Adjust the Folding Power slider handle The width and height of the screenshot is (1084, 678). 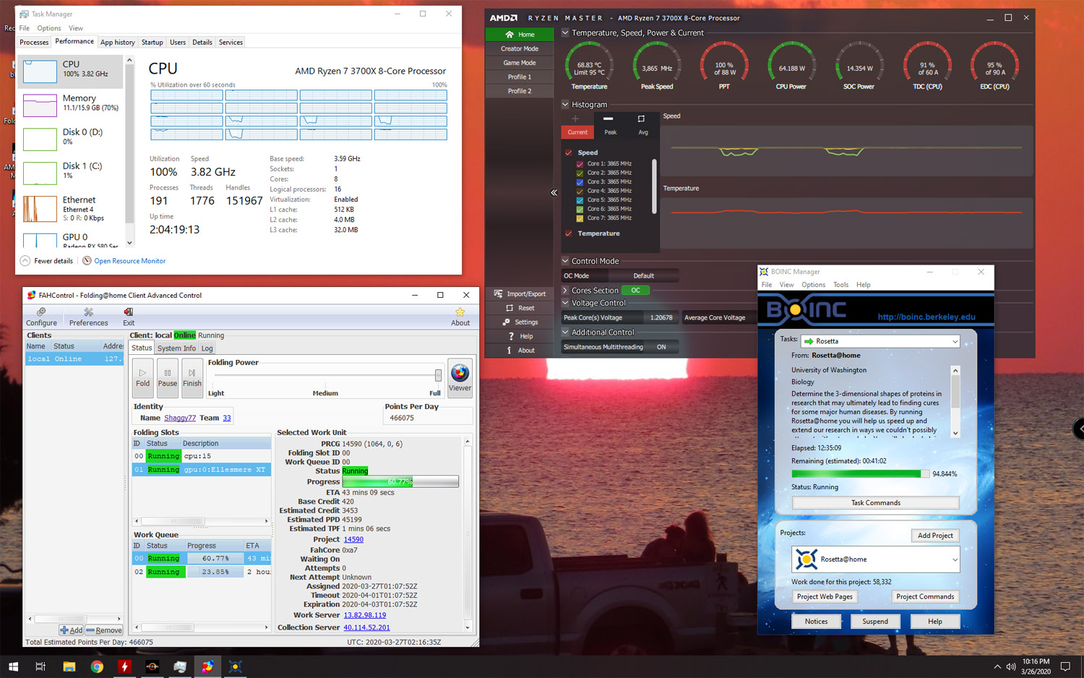438,374
